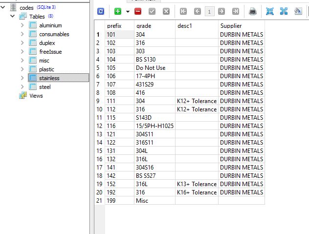This screenshot has width=309, height=234.
Task: Select the steel table
Action: 45,87
